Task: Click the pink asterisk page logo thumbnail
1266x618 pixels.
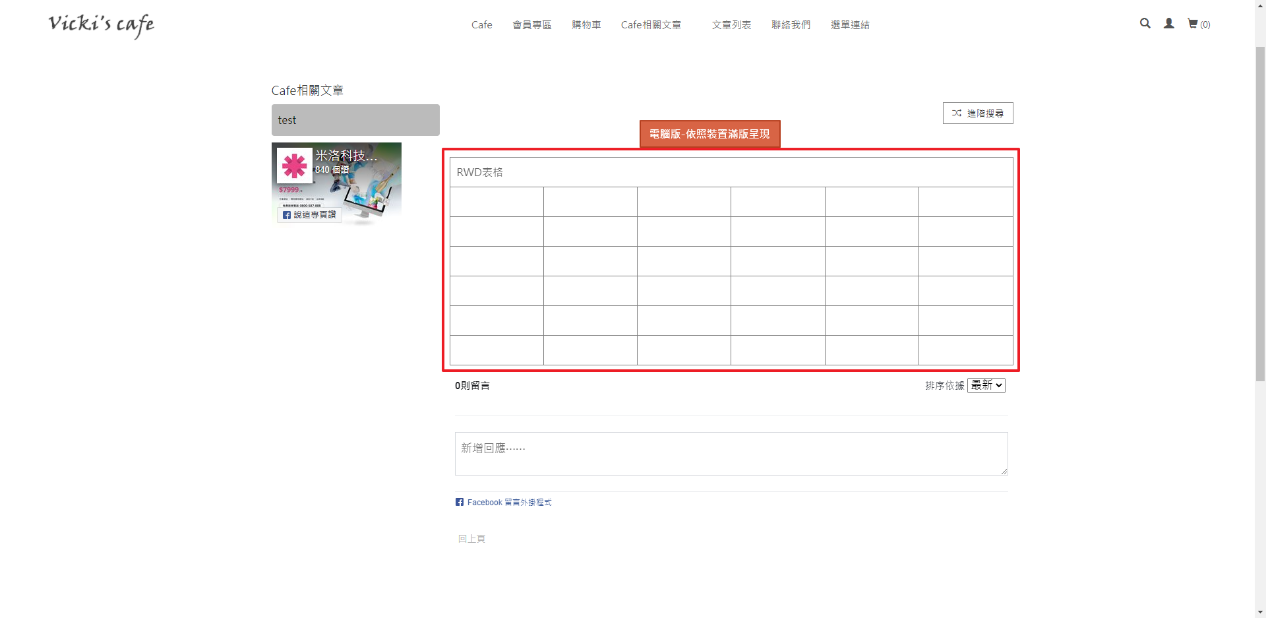Action: pyautogui.click(x=294, y=166)
